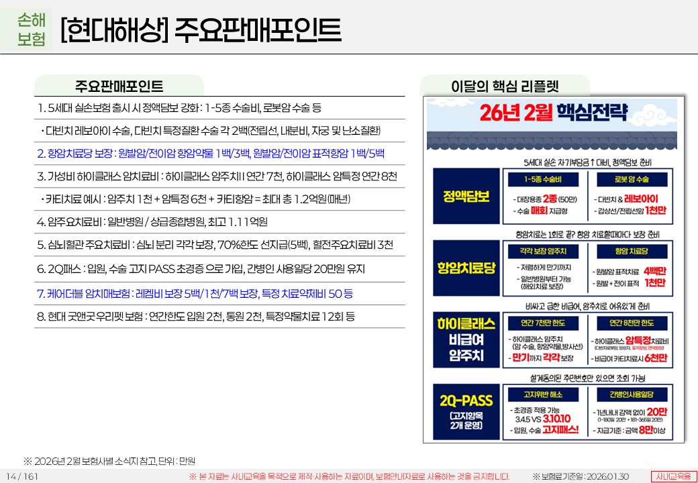
Task: Click the 주요판매포인트 section header
Action: click(x=119, y=86)
